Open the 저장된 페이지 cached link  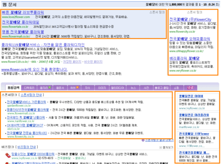(x=72, y=62)
